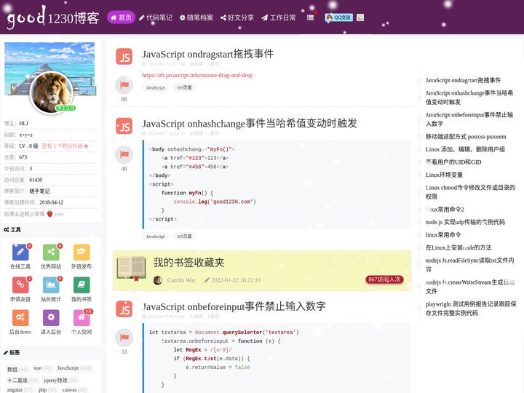524x393 pixels.
Task: Open right list item JavaScript onbeforeinput事件禁止输入数字
Action: [469, 119]
